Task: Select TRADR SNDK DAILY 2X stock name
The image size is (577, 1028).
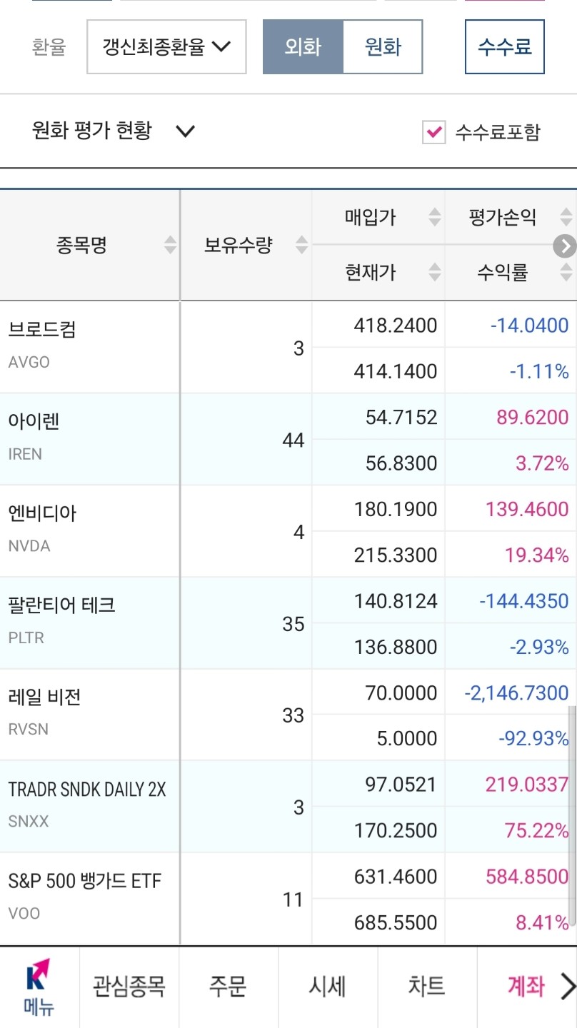Action: pos(87,790)
